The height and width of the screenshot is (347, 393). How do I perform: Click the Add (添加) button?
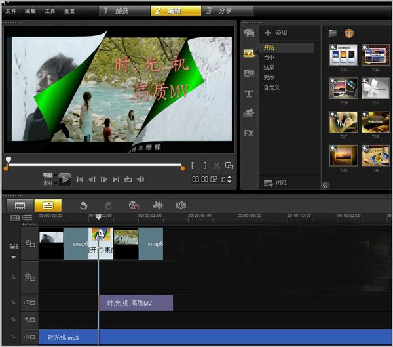point(276,32)
